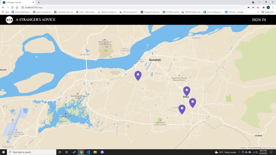276x155 pixels.
Task: Open Visual Studio Code from taskbar
Action: (88, 152)
